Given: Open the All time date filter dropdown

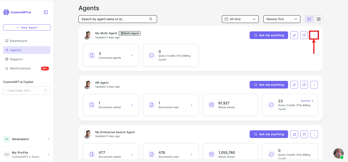Looking at the screenshot, I should point(240,19).
